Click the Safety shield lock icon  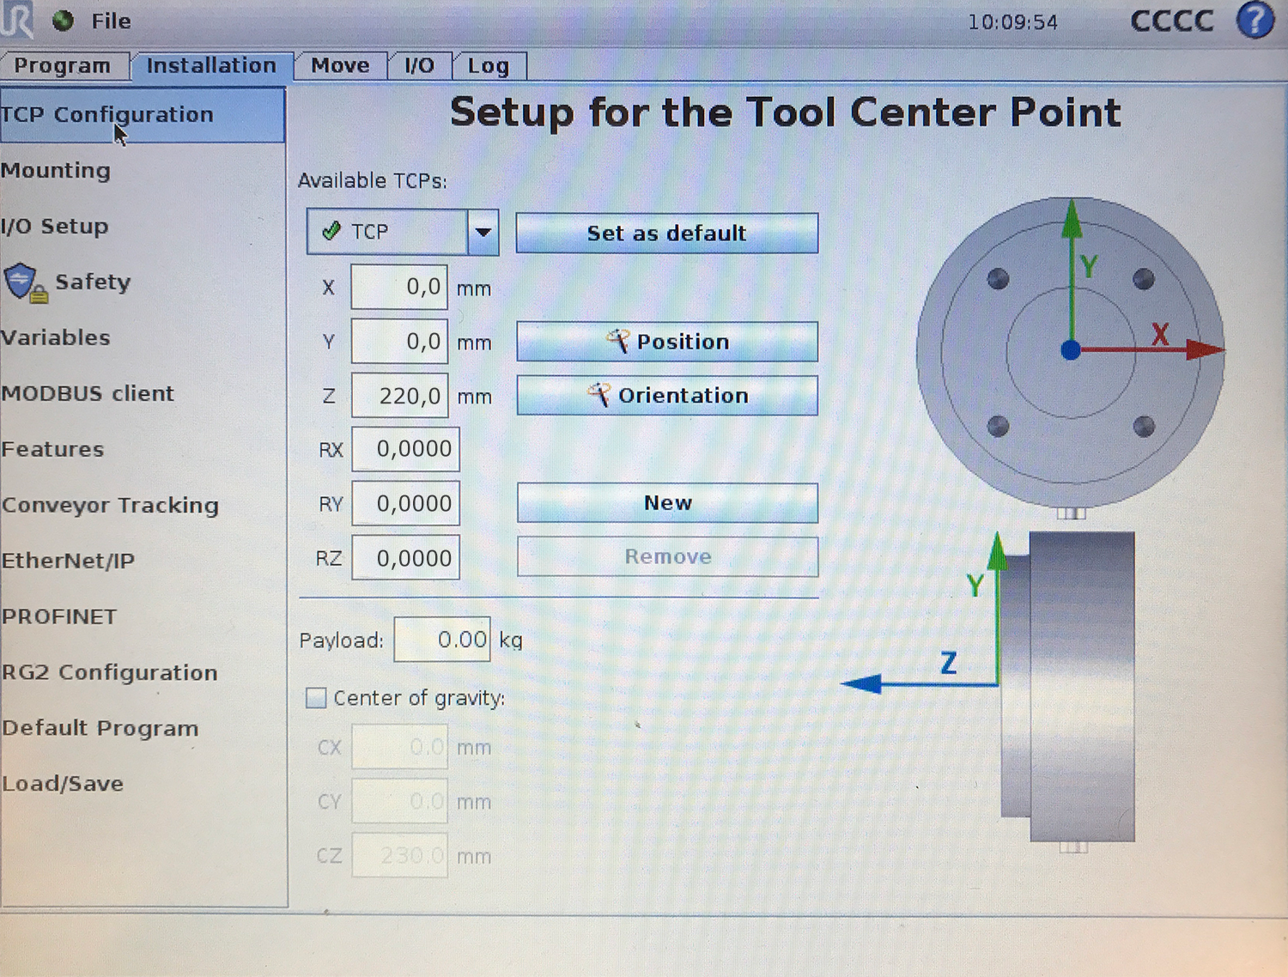point(24,282)
